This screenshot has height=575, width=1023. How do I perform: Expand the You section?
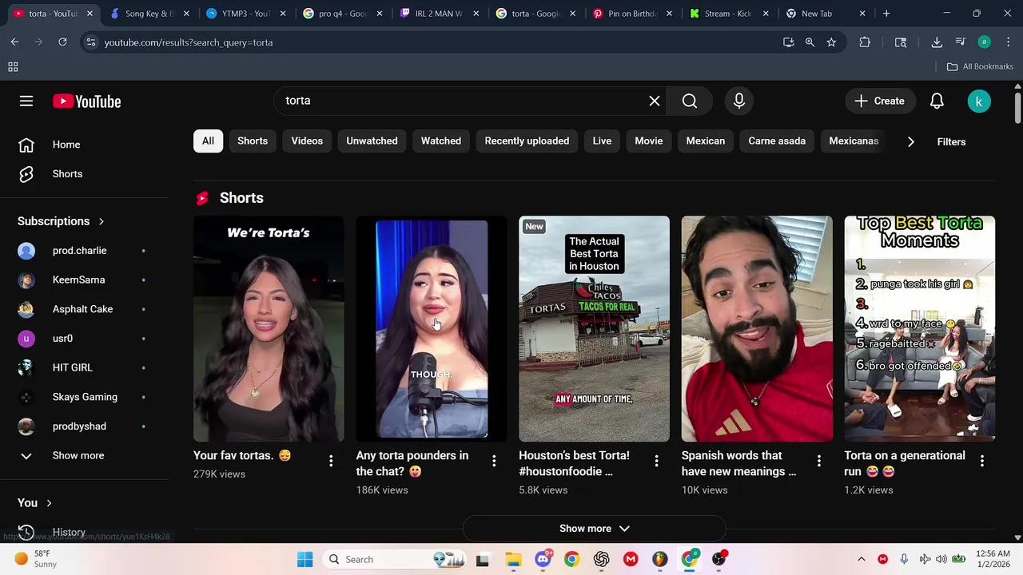pos(35,502)
